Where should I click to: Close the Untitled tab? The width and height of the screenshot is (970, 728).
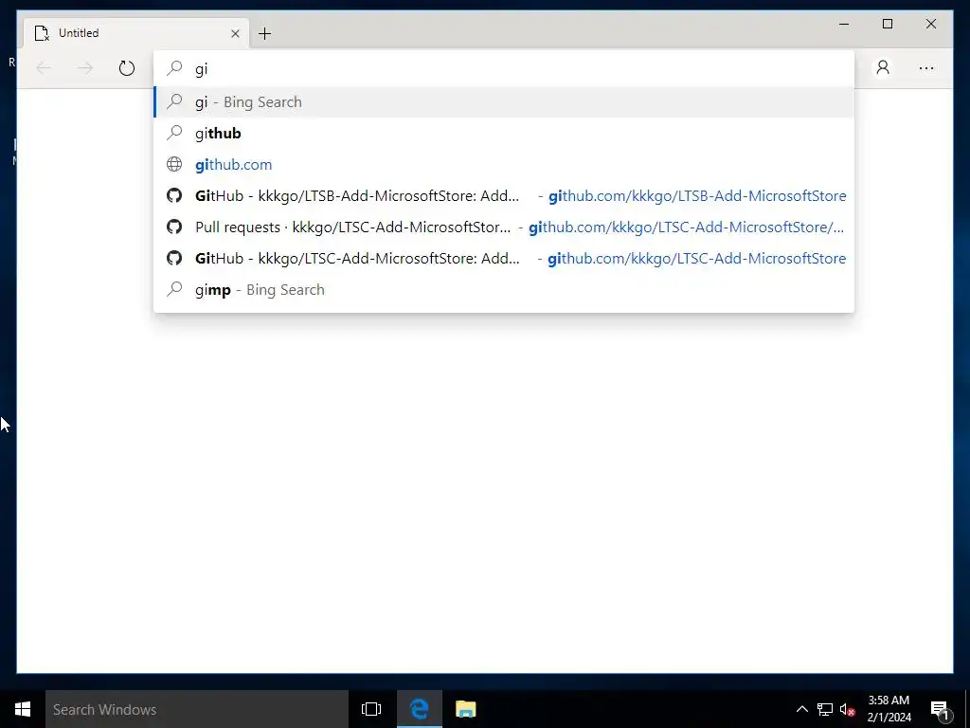pos(235,33)
